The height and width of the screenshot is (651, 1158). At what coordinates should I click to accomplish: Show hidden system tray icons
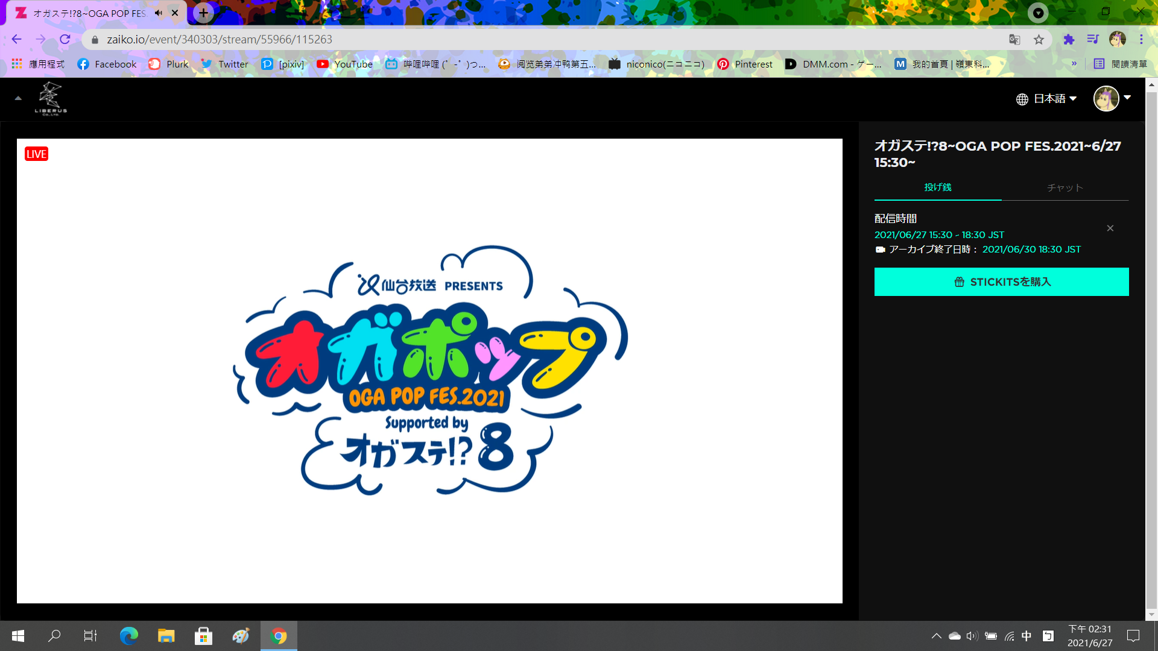coord(936,636)
